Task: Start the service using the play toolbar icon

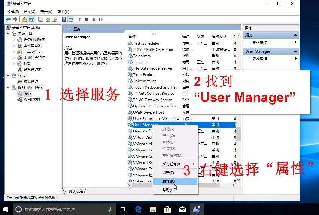Action: pyautogui.click(x=80, y=19)
